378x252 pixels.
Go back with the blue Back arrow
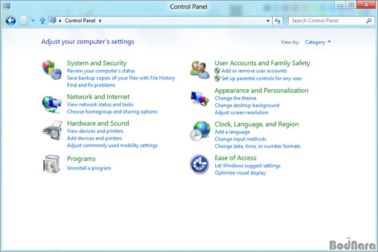(10, 21)
